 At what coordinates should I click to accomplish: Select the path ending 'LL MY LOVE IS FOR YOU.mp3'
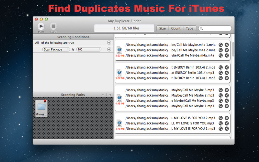(170, 123)
